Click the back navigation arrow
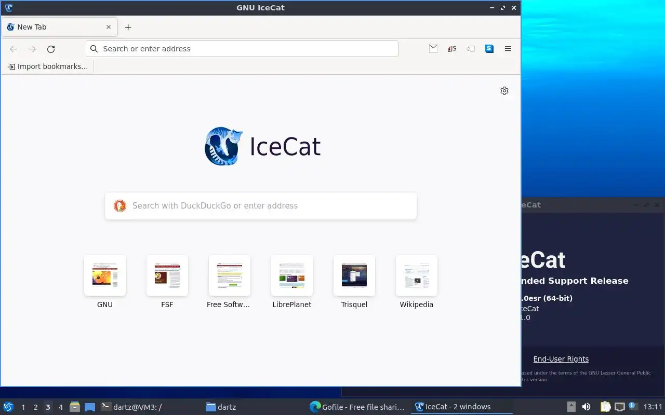 click(x=14, y=49)
